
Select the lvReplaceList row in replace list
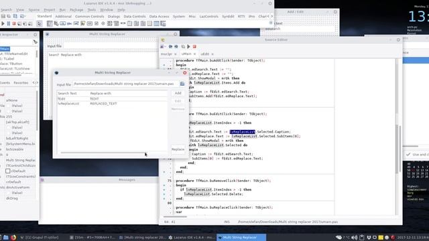pyautogui.click(x=112, y=104)
